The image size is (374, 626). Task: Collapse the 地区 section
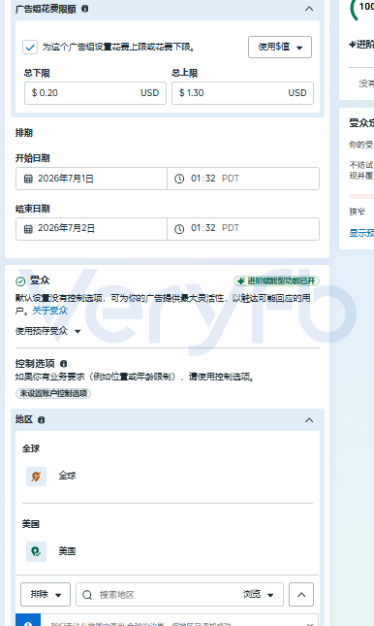[x=309, y=420]
